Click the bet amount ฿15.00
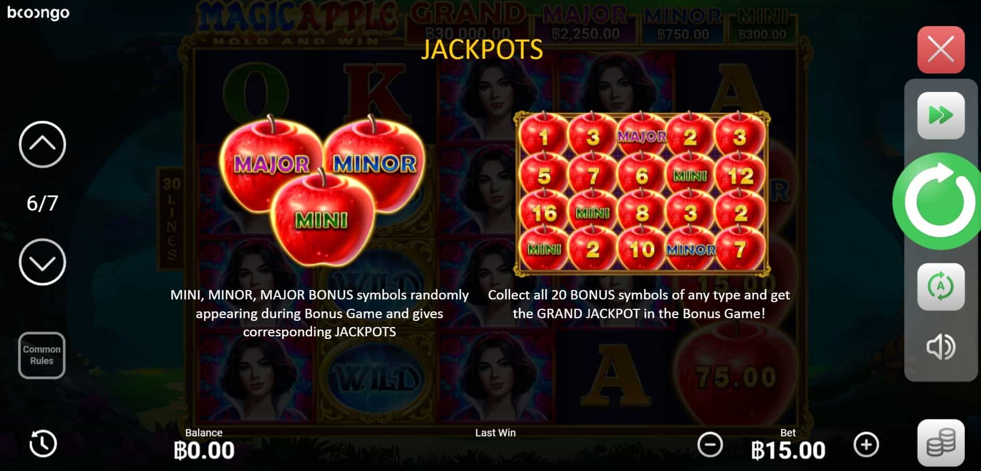This screenshot has height=471, width=981. click(788, 450)
